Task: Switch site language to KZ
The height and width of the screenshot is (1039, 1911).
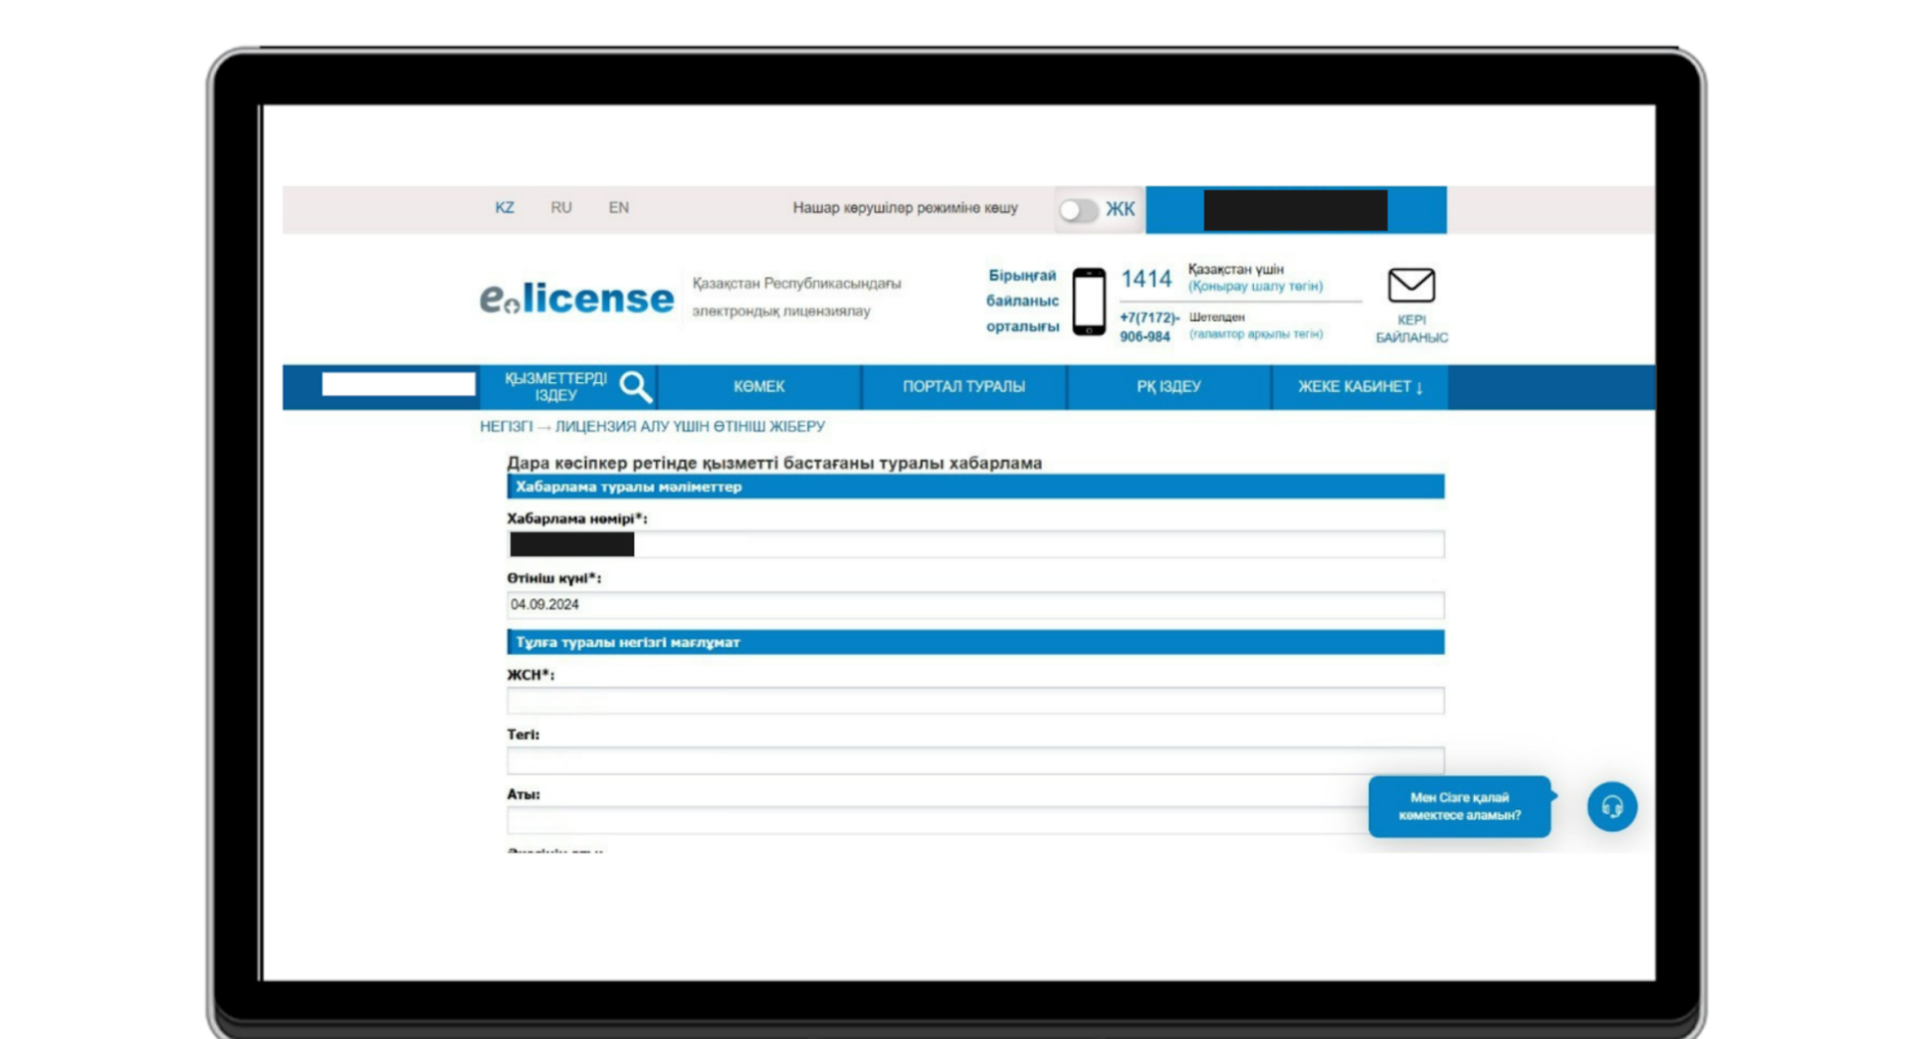Action: pos(505,208)
